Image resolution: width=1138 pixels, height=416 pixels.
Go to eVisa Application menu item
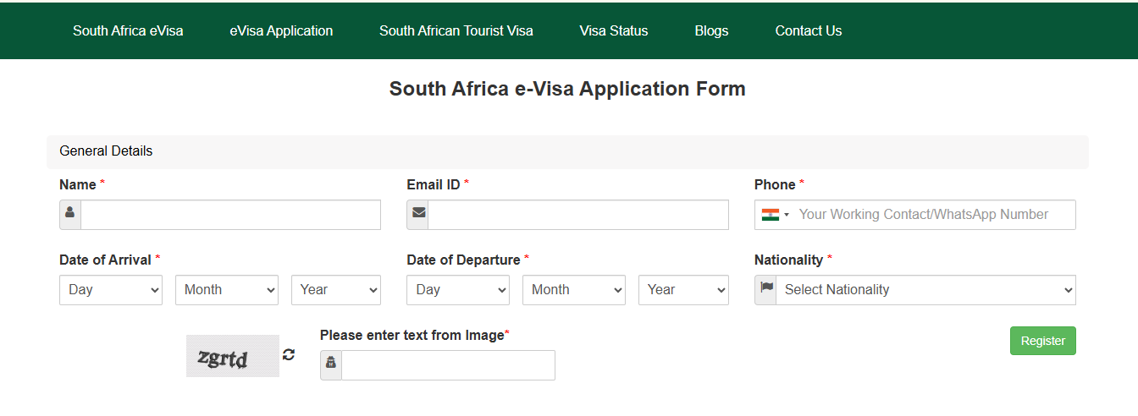pyautogui.click(x=281, y=30)
